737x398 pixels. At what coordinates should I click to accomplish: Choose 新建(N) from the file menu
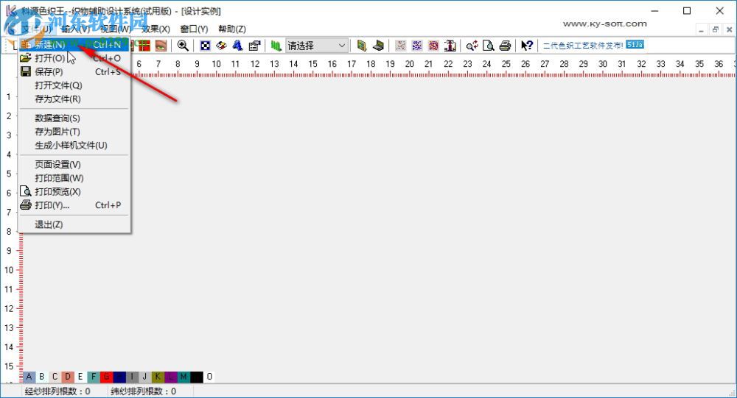pos(74,45)
